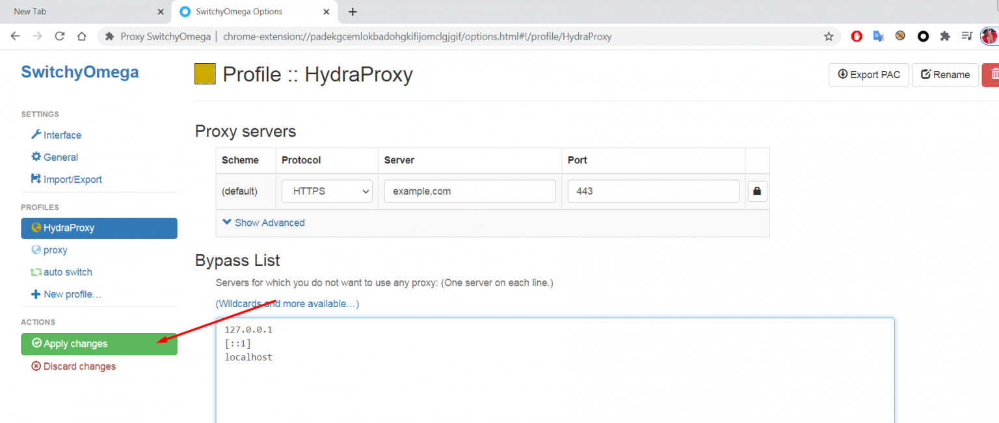This screenshot has width=999, height=423.
Task: Click the General settings gear icon
Action: pyautogui.click(x=38, y=157)
